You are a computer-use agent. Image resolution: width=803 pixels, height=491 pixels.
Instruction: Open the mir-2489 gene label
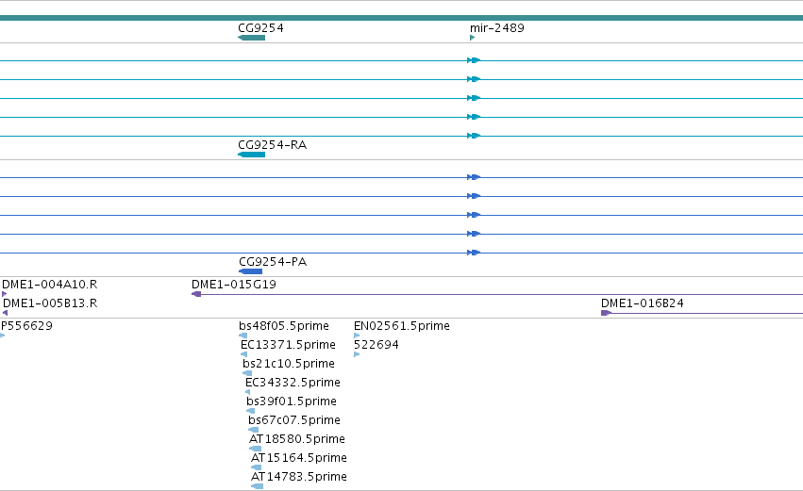click(497, 27)
